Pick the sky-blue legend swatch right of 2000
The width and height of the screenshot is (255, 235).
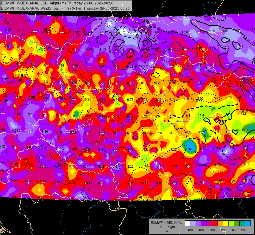[x=247, y=224]
